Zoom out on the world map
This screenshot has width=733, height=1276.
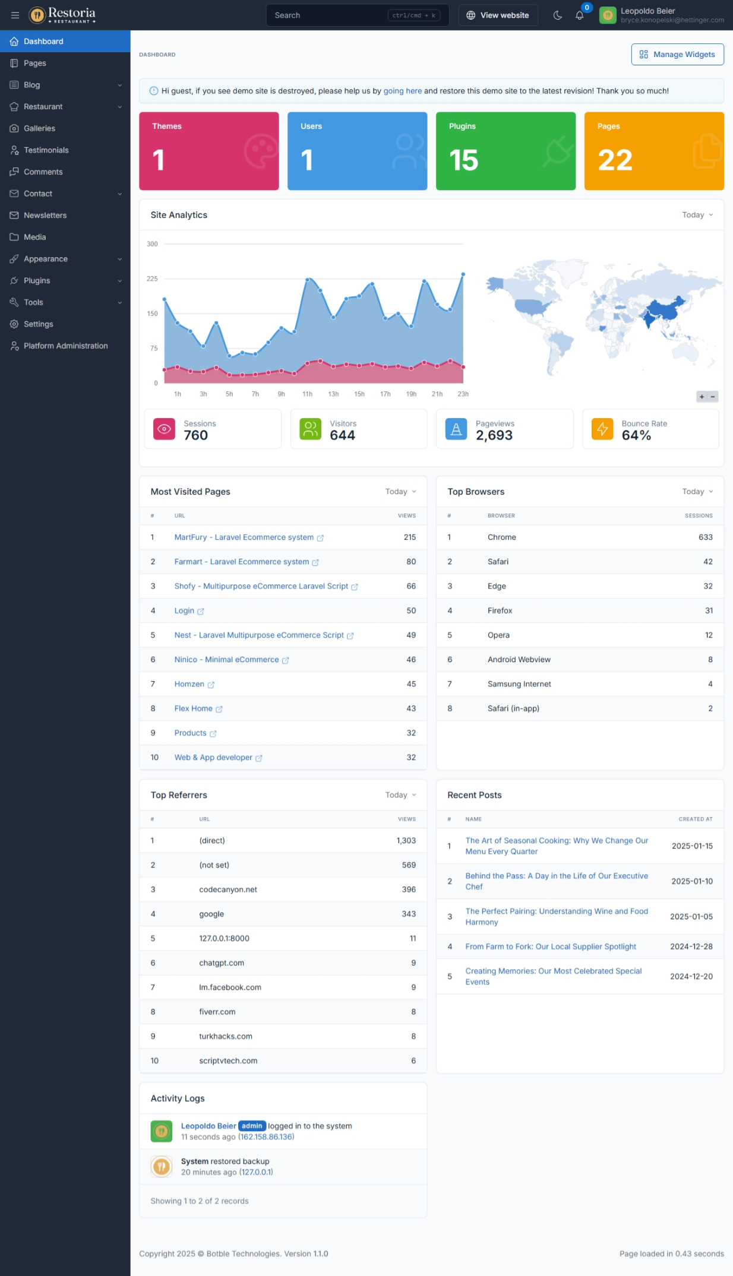click(713, 397)
